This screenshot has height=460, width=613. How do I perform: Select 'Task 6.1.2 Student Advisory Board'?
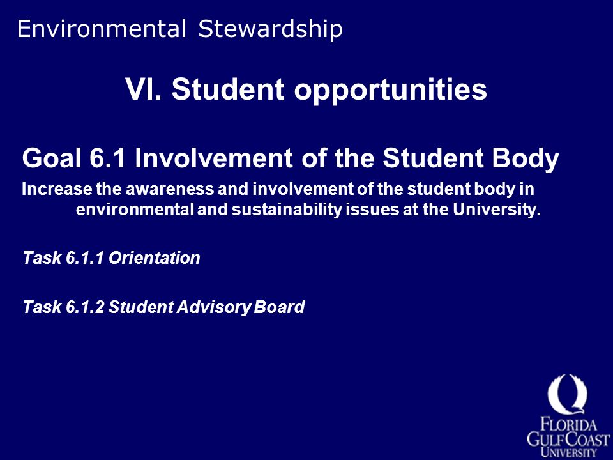(x=164, y=307)
